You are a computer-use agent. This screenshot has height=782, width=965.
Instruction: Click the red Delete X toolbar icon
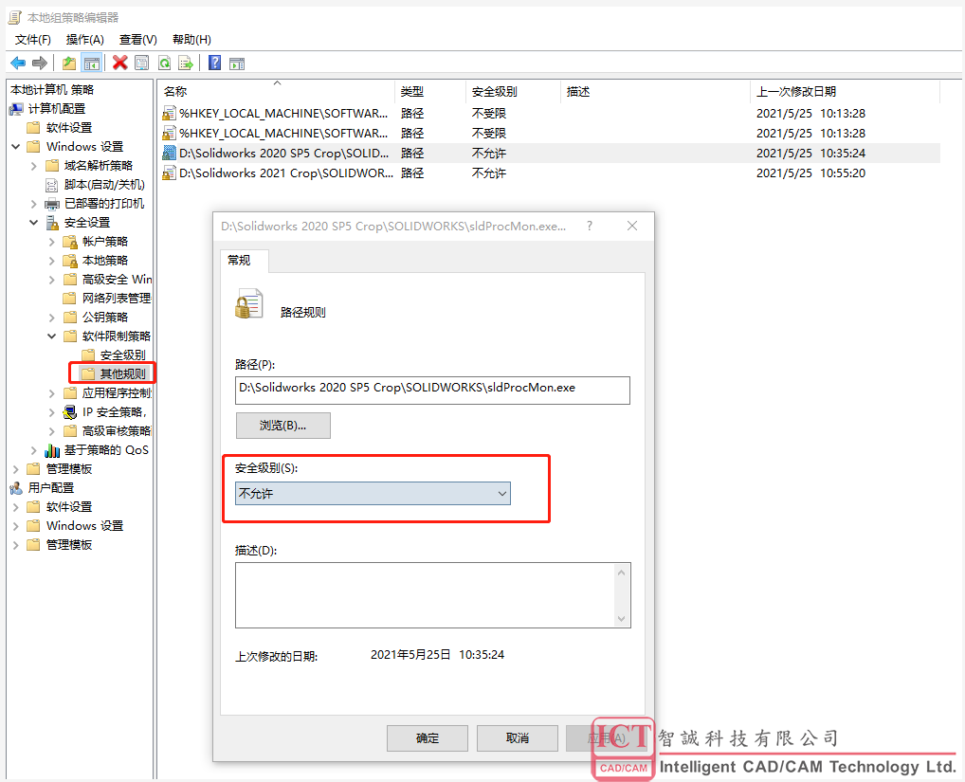click(120, 63)
